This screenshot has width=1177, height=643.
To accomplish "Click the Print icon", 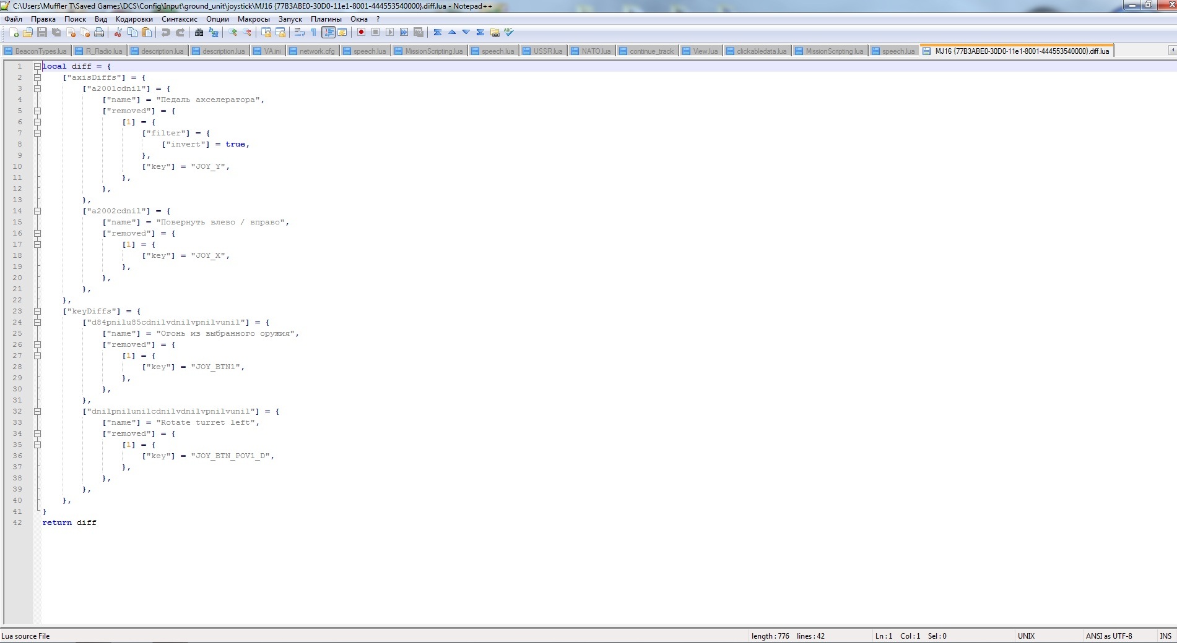I will (x=99, y=33).
